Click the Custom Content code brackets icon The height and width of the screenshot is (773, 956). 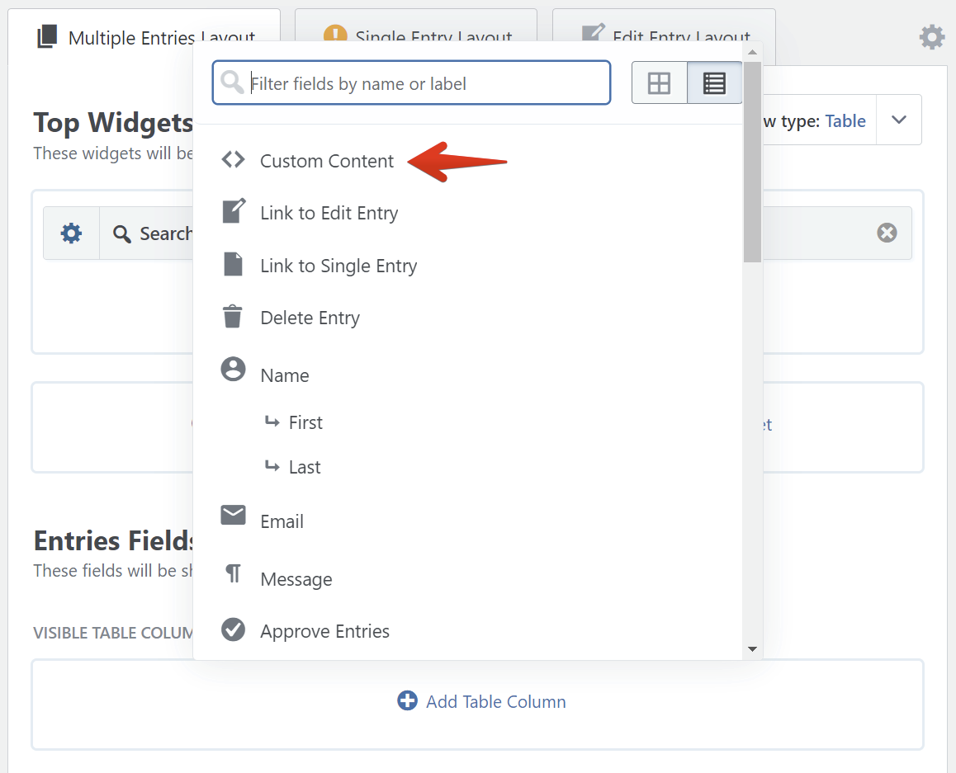233,160
